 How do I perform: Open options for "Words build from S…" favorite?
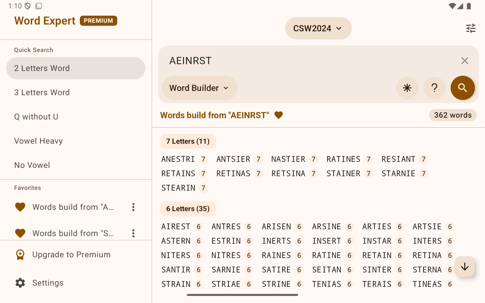[133, 233]
